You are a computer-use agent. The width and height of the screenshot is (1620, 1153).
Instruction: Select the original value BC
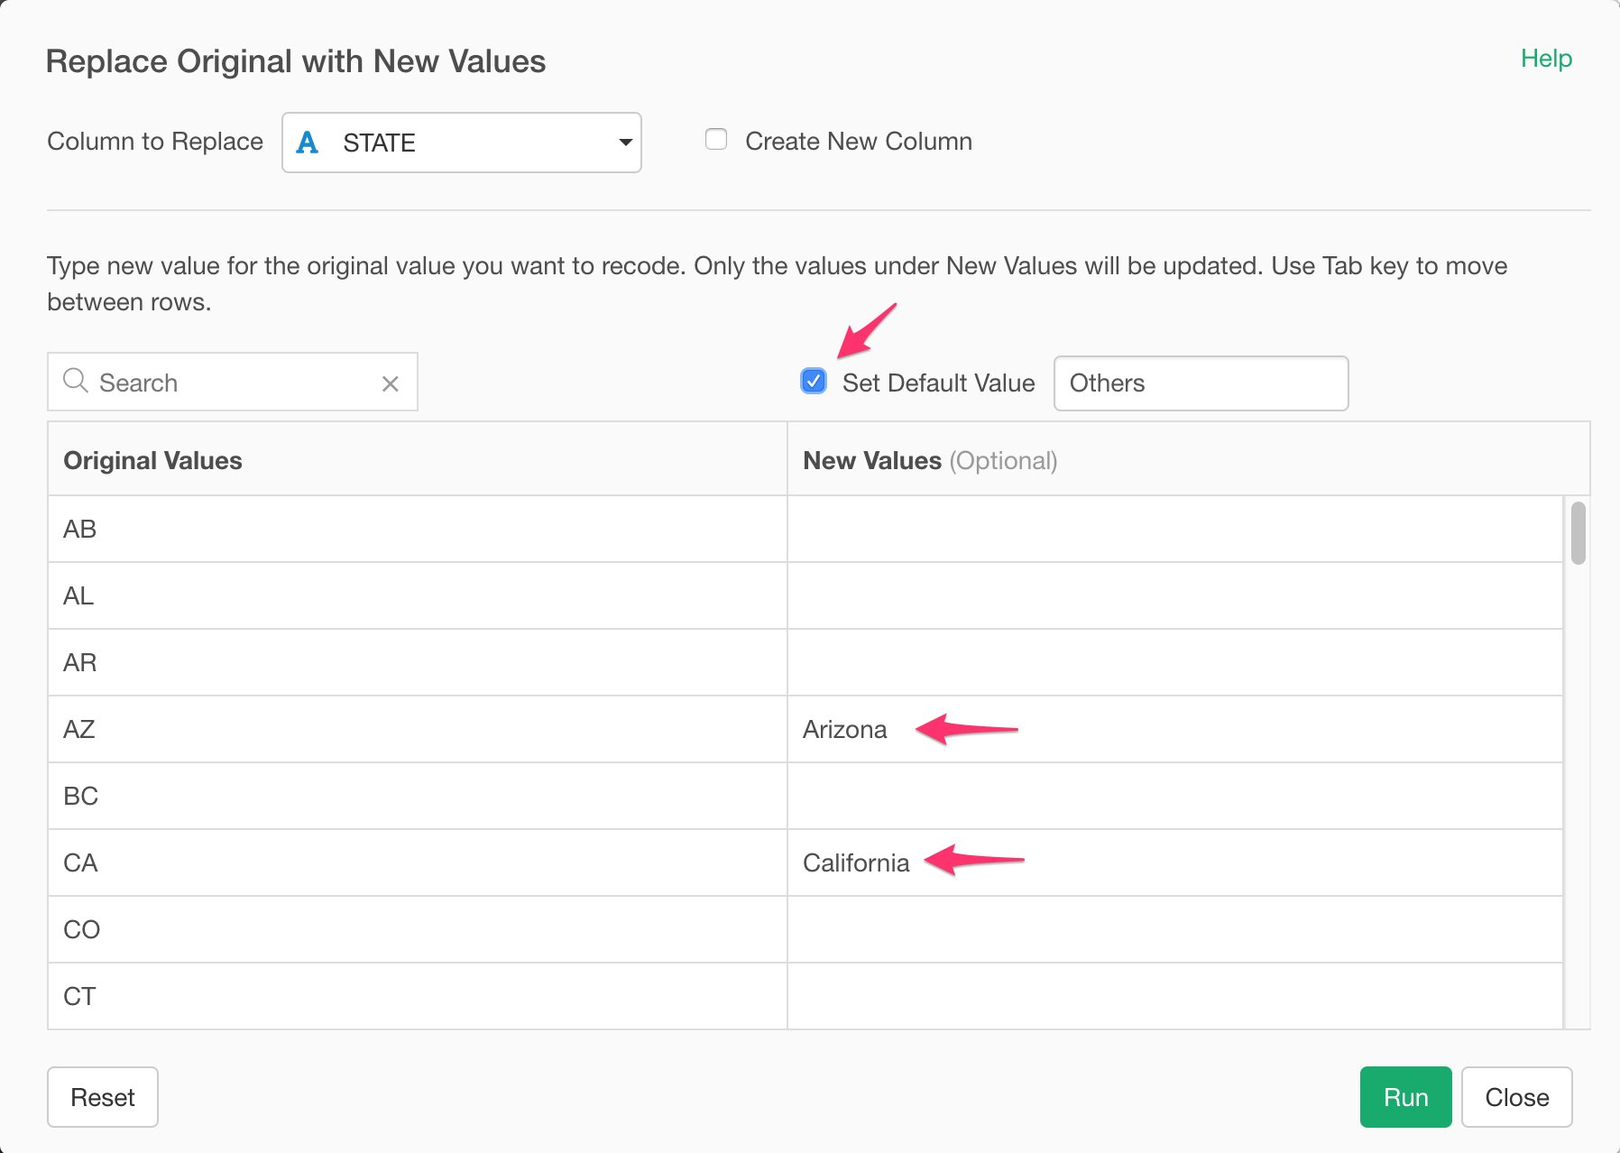coord(418,796)
